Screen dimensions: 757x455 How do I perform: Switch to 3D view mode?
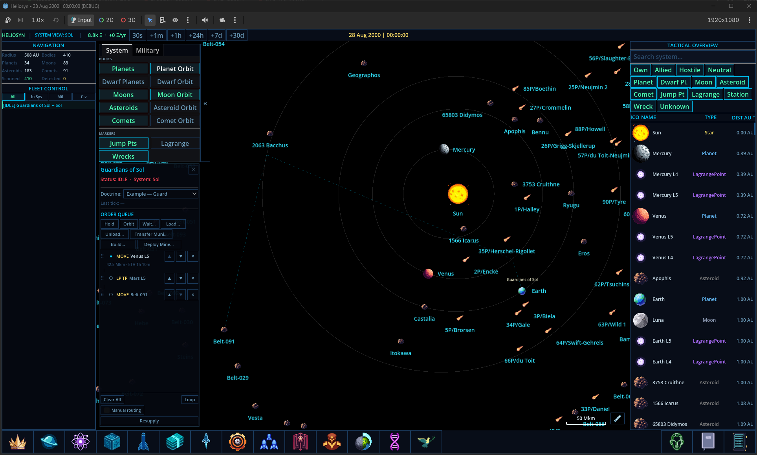[128, 20]
